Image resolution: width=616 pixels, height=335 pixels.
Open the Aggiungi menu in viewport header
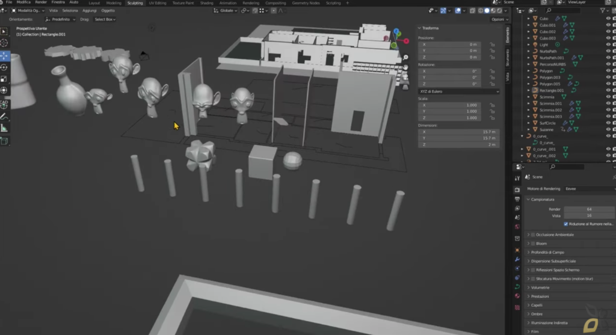click(89, 11)
